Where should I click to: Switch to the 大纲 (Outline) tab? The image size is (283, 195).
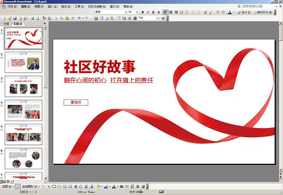[x=6, y=24]
